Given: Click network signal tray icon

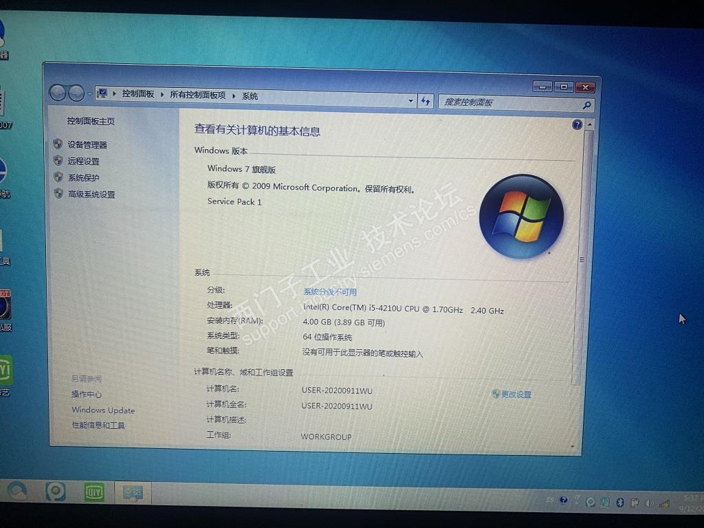Looking at the screenshot, I should [x=665, y=503].
